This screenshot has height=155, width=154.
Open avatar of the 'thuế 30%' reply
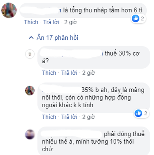[x=30, y=54]
